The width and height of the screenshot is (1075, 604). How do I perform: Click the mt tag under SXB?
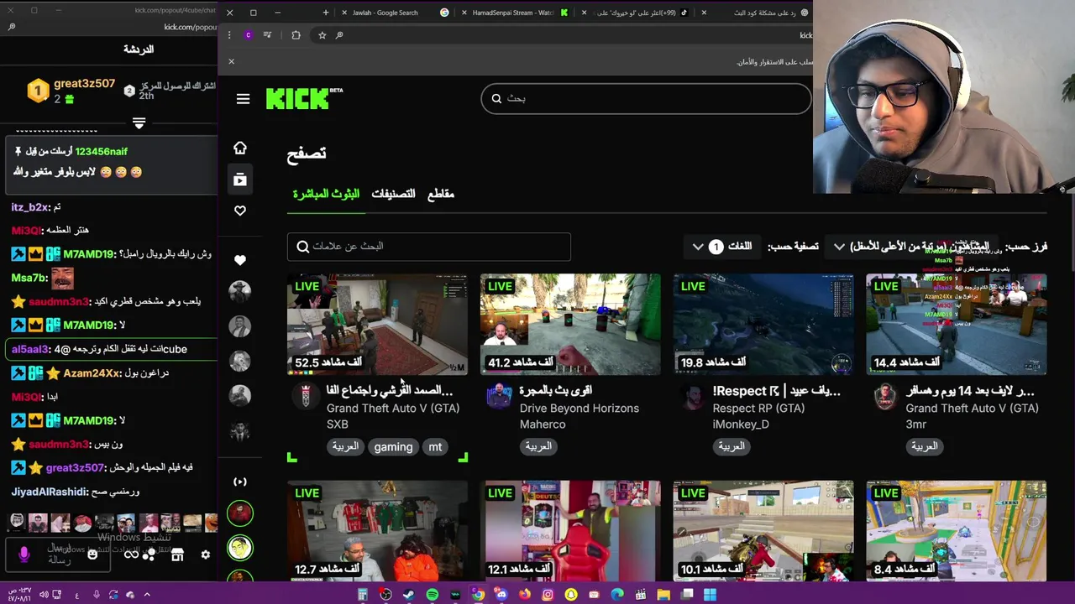tap(435, 447)
